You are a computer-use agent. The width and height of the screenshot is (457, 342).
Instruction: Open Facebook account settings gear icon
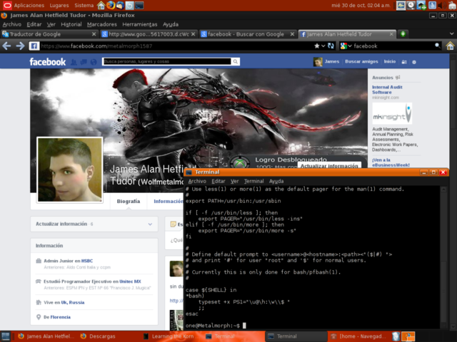(414, 62)
